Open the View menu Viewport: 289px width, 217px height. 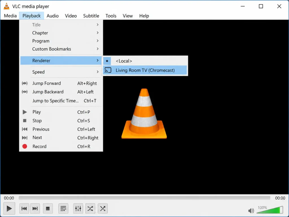(x=128, y=16)
